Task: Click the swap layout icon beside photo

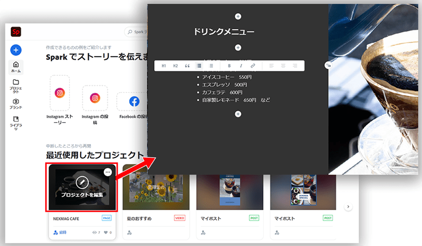Action: [328, 65]
